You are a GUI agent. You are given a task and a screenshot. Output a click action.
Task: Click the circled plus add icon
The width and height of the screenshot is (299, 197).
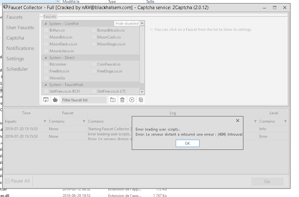coord(131,100)
